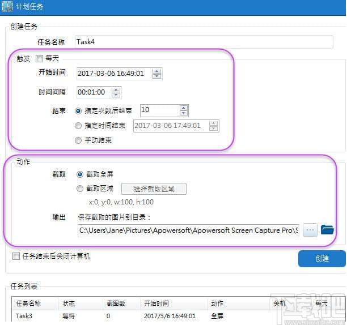Screen dimensions: 347x325
Task: Browse output directory with ellipsis button
Action: (310, 230)
